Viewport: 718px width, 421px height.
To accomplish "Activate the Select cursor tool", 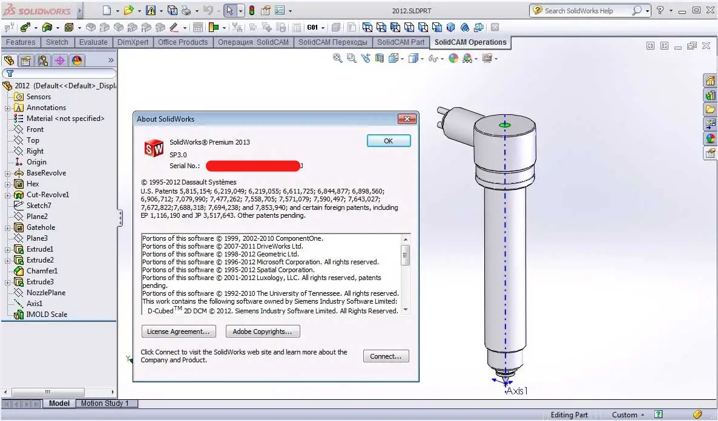I will pos(230,10).
